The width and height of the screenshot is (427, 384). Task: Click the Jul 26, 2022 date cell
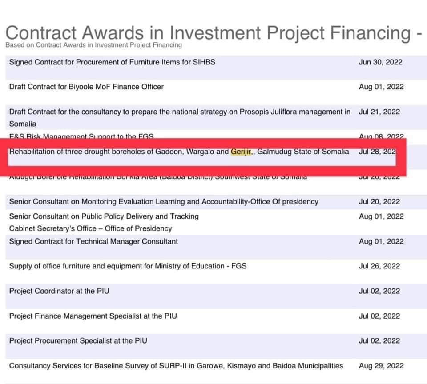[379, 266]
